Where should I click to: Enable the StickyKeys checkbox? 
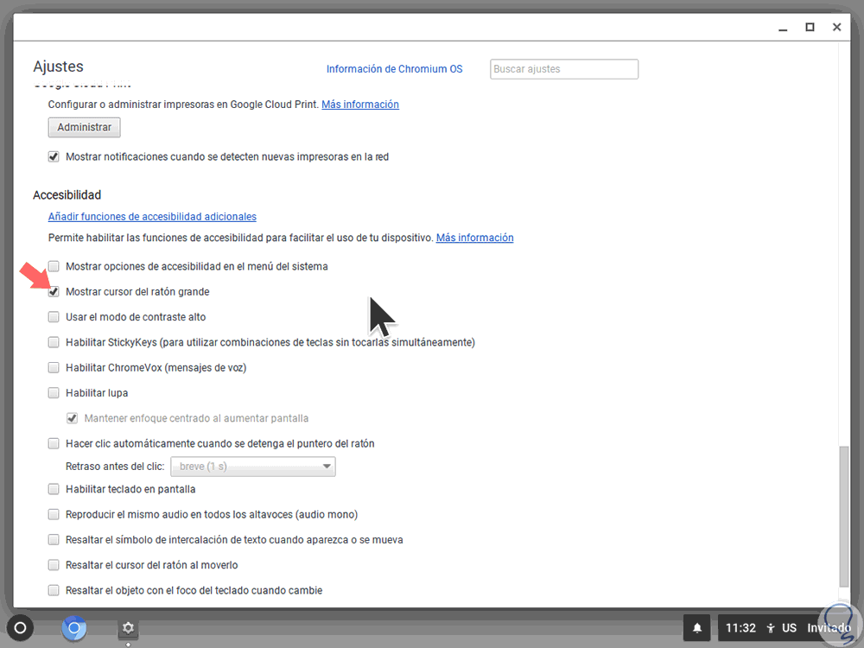coord(54,343)
